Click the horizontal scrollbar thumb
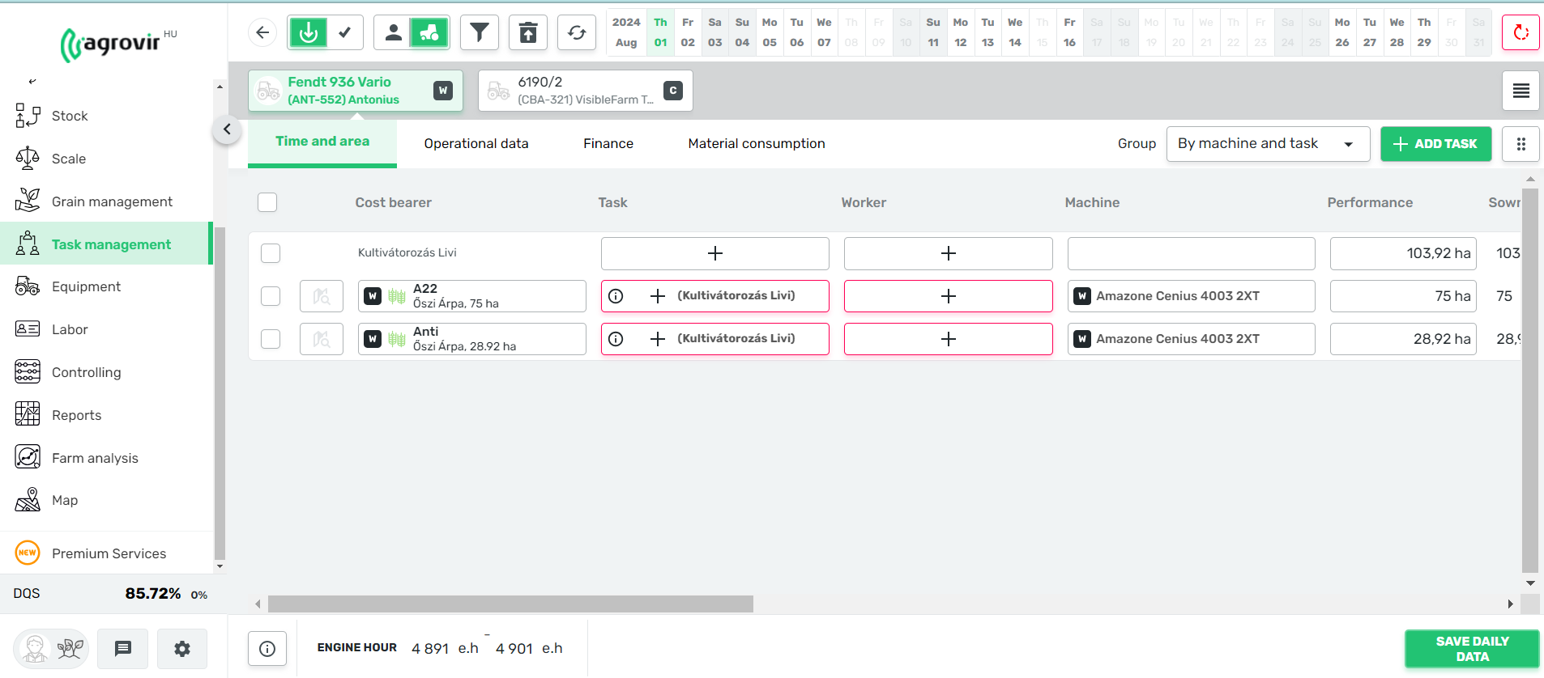1544x678 pixels. click(x=510, y=604)
